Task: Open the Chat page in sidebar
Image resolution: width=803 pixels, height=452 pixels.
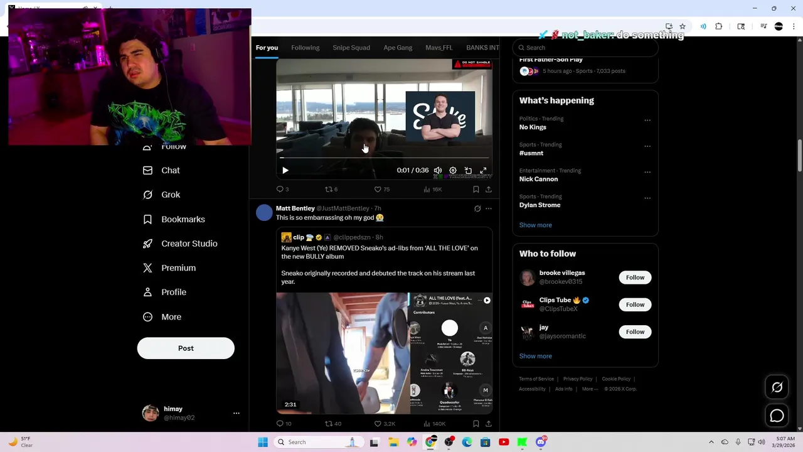Action: pos(161,170)
